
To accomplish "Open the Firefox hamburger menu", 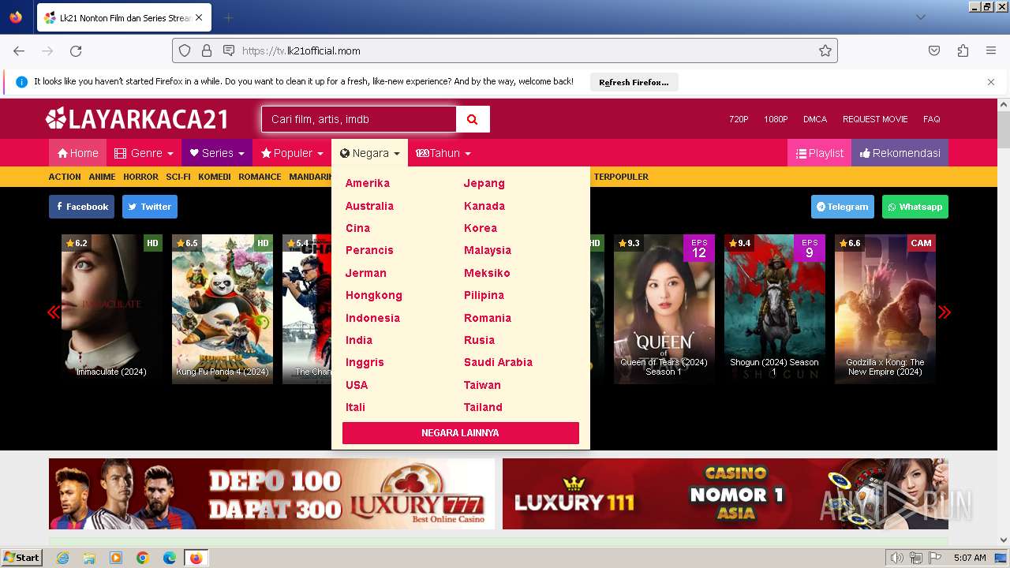I will coord(991,50).
